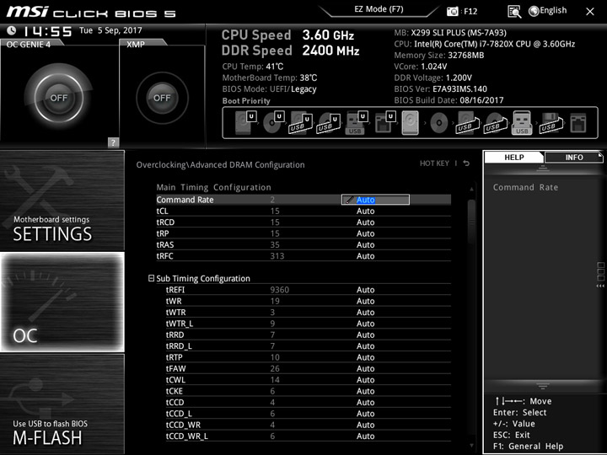Select the UEFI USB hard disk boot icon
This screenshot has height=455, width=607.
301,123
